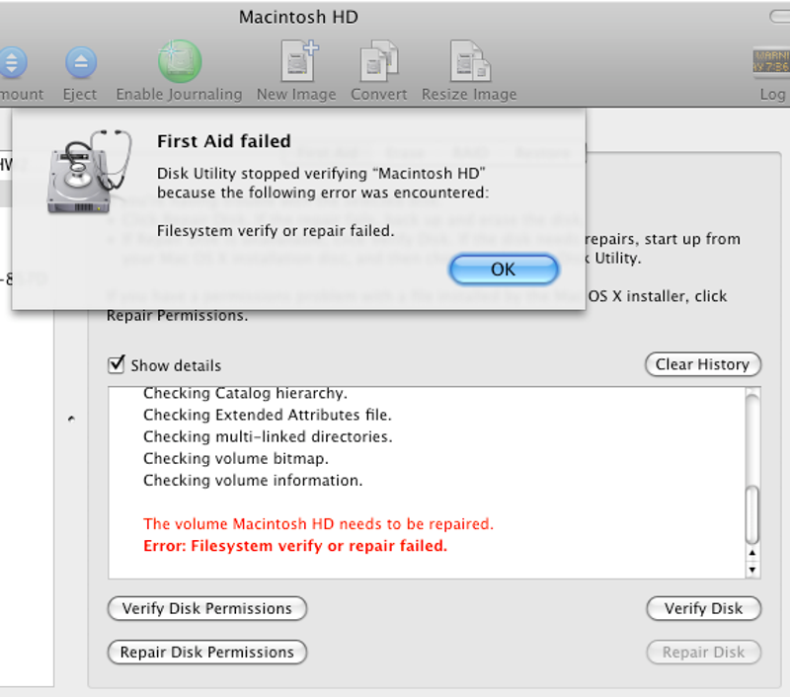Open the Log viewer icon
The image size is (790, 697).
pyautogui.click(x=771, y=61)
